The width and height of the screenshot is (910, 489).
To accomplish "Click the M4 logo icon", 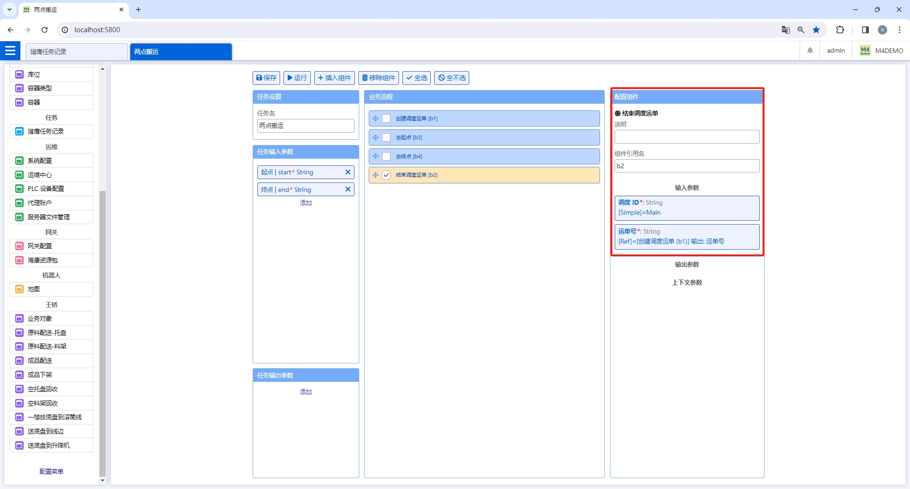I will pyautogui.click(x=865, y=50).
